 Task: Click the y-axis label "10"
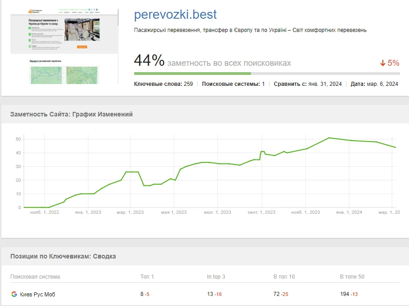(18, 194)
